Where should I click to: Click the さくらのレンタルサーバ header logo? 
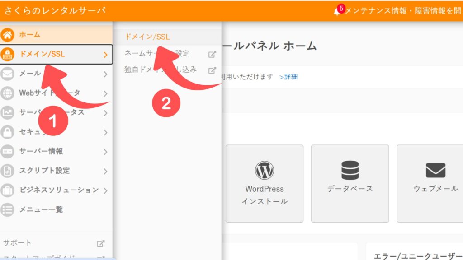coord(55,11)
